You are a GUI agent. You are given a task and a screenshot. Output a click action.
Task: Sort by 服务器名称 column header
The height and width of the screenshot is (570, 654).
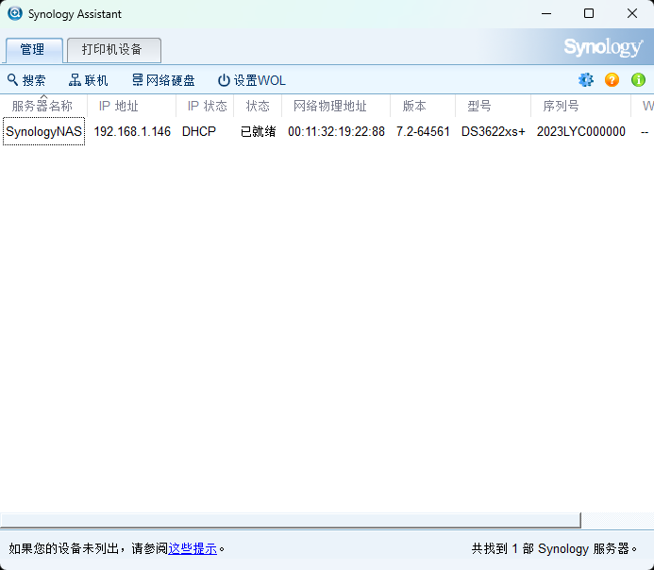point(42,106)
